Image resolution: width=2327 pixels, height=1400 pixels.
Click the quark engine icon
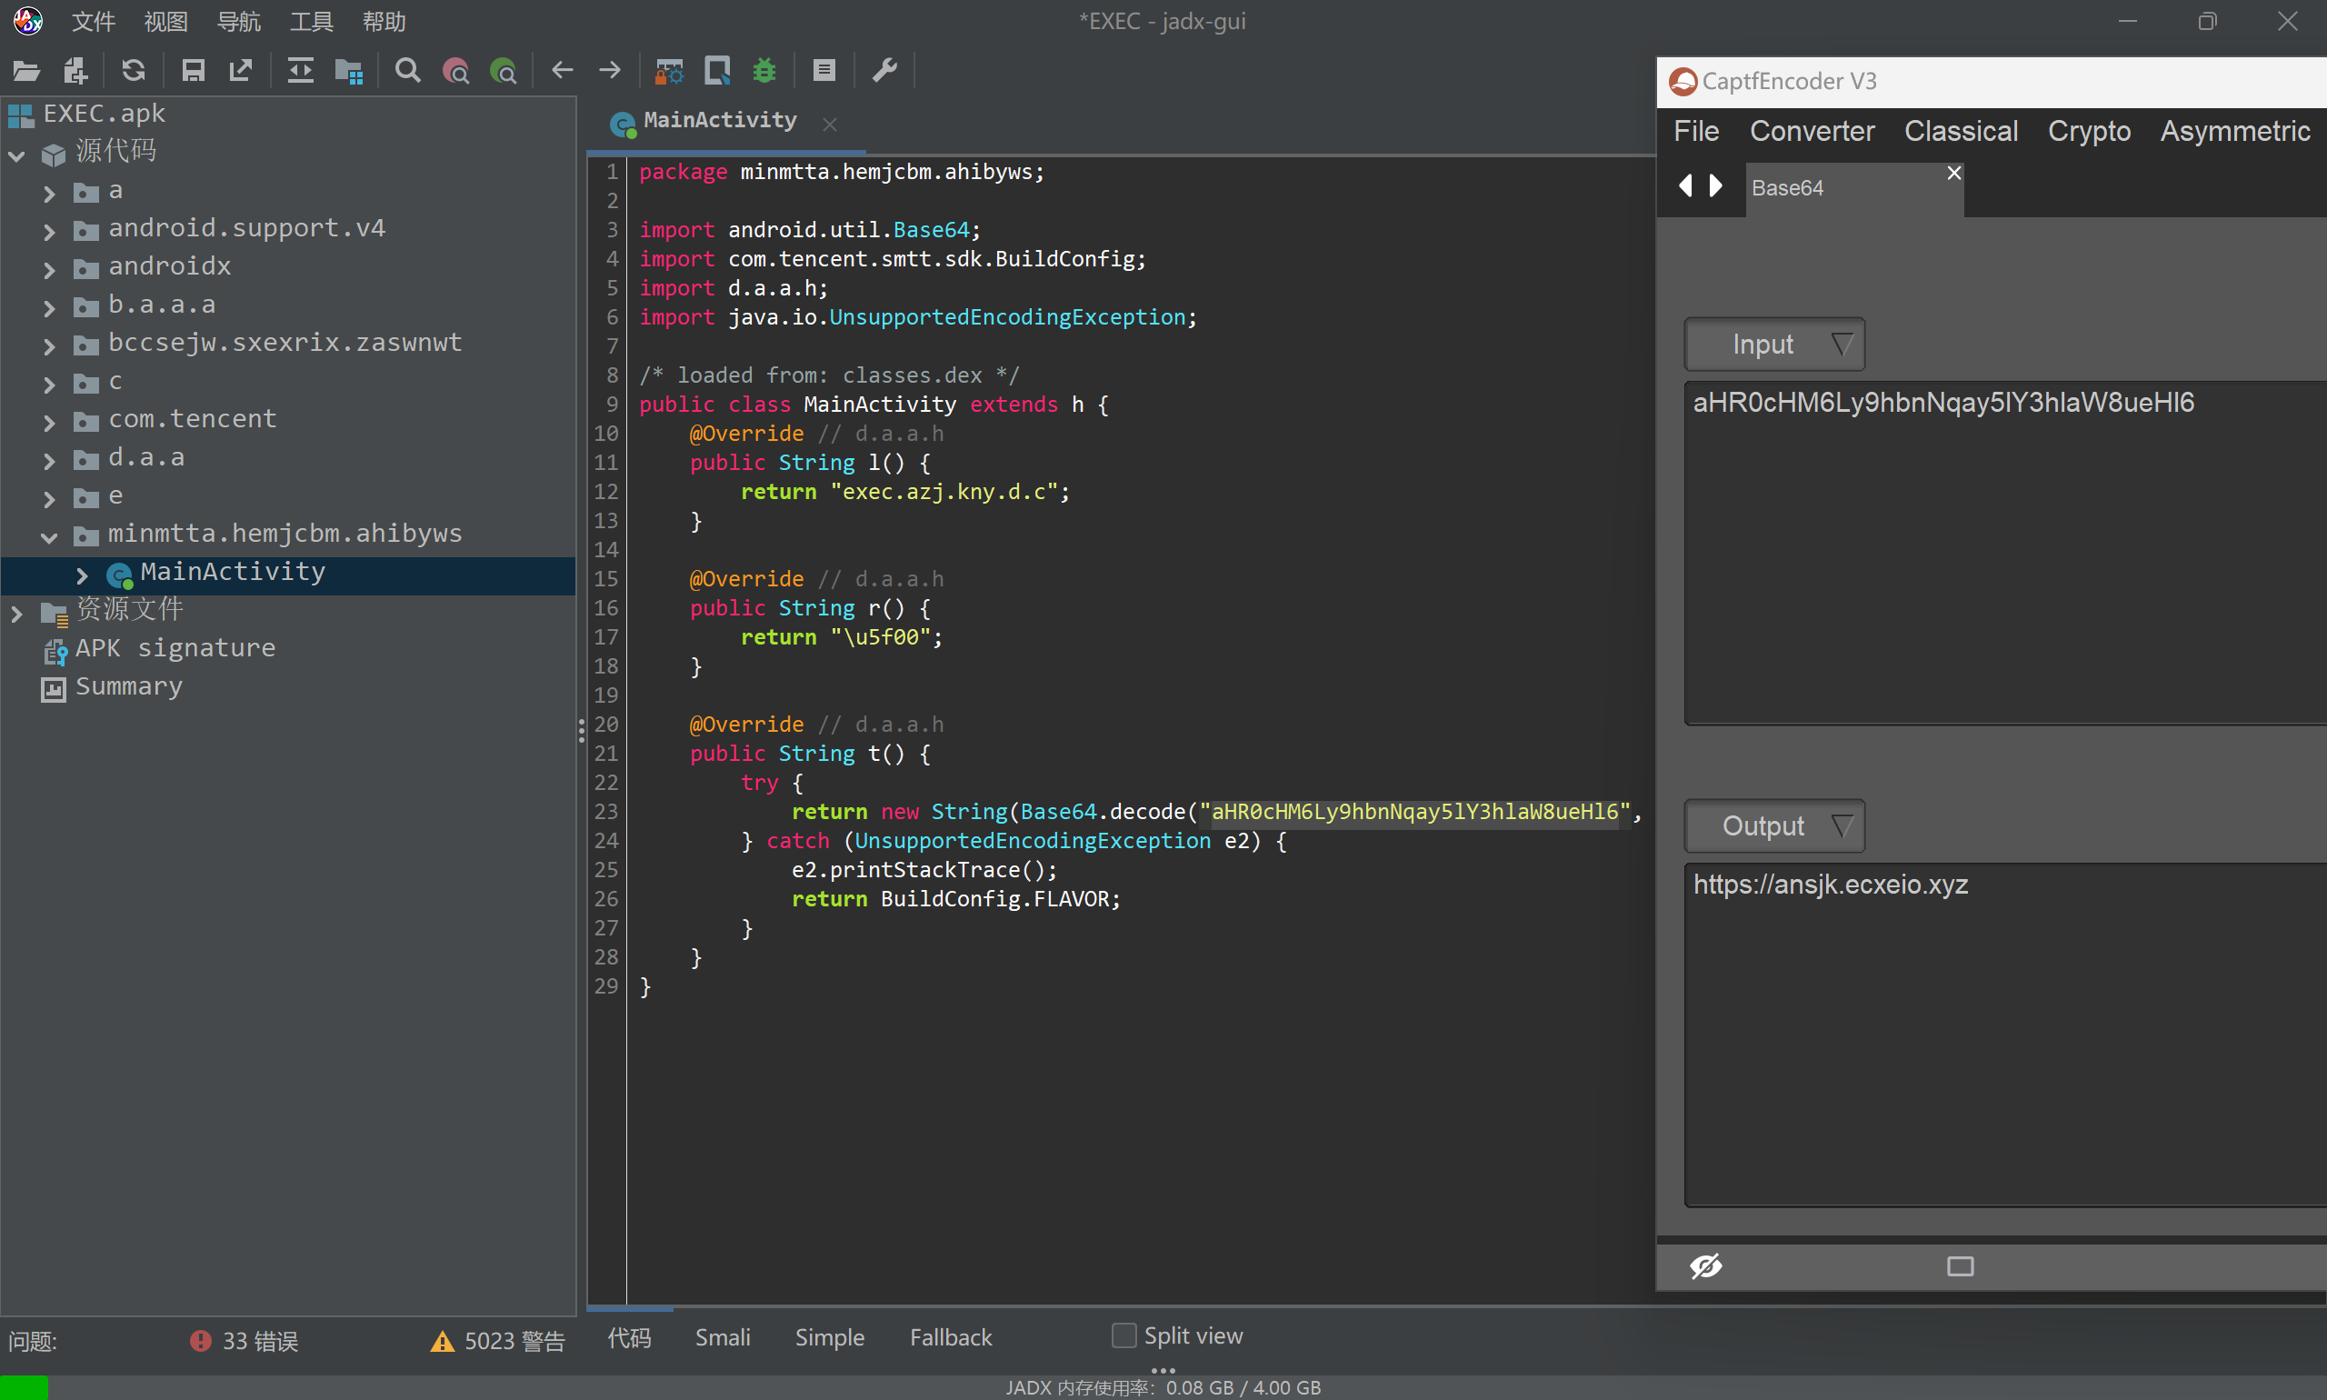coord(717,71)
